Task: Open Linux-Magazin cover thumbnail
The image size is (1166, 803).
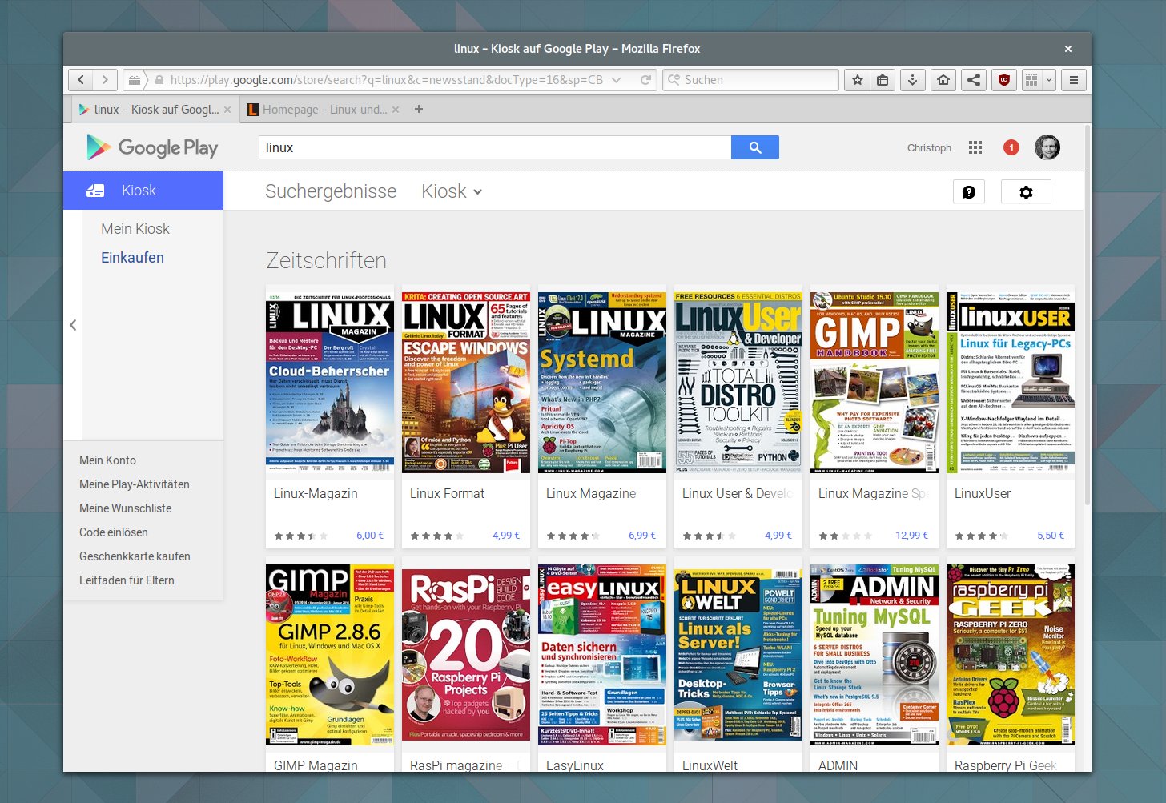Action: pyautogui.click(x=330, y=382)
